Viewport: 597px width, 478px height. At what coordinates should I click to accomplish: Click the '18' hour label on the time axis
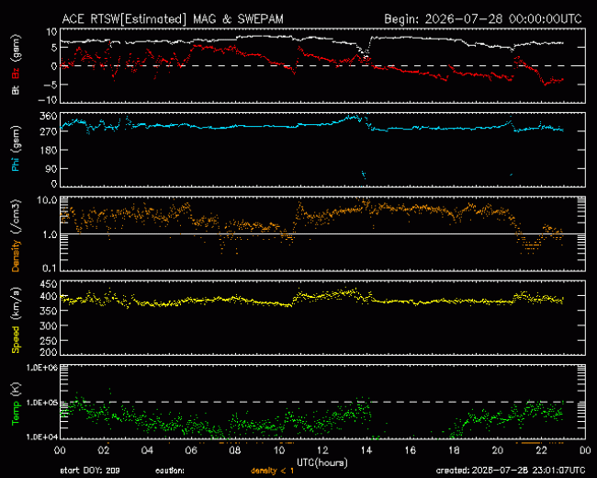(x=454, y=450)
